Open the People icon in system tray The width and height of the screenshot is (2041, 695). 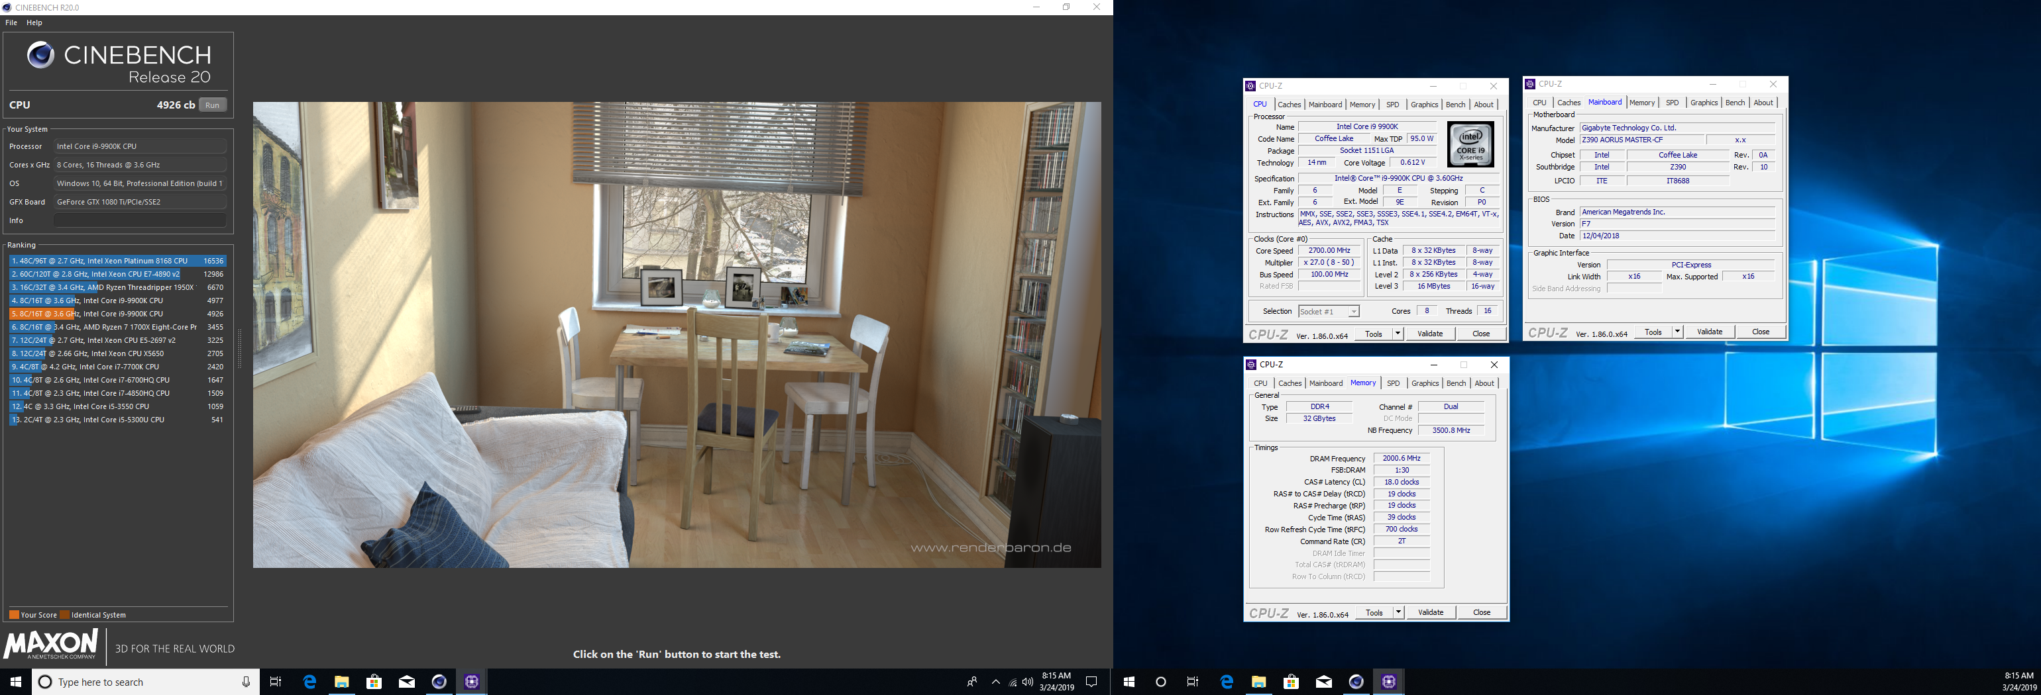(972, 682)
